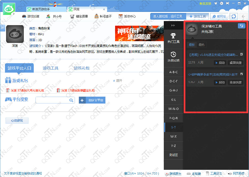Expand 展开 in the 游戏礼包 section

pos(118,81)
